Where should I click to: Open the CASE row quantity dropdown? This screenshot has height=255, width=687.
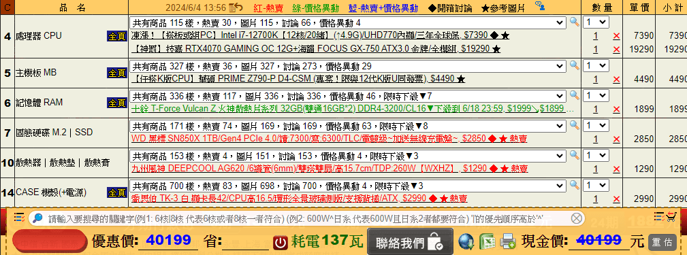pyautogui.click(x=596, y=185)
